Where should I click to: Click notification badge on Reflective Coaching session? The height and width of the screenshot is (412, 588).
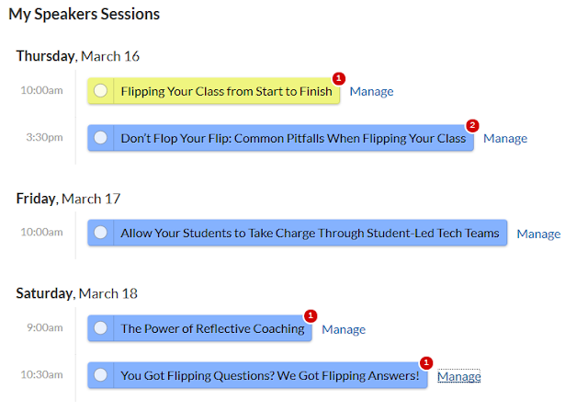[x=311, y=315]
